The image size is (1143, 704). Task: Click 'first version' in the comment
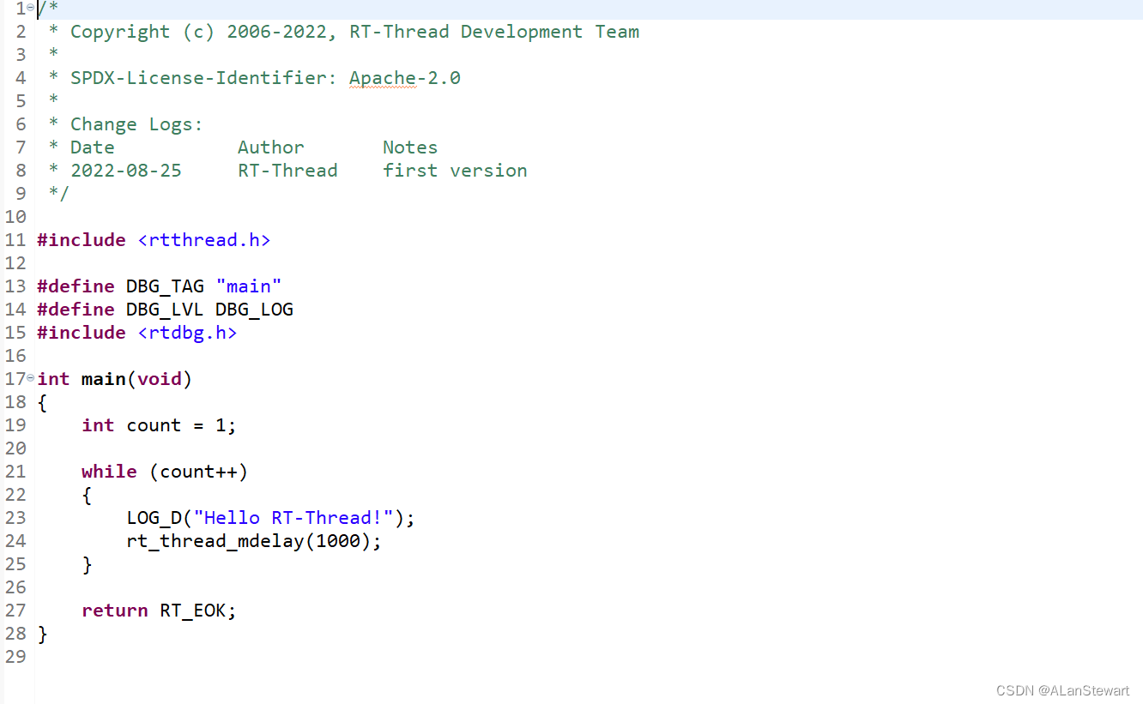click(x=455, y=171)
